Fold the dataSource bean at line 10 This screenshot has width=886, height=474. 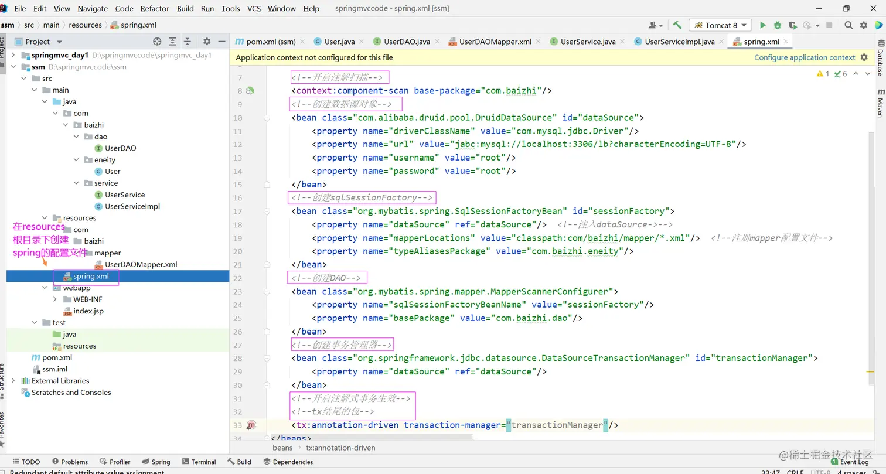point(267,118)
